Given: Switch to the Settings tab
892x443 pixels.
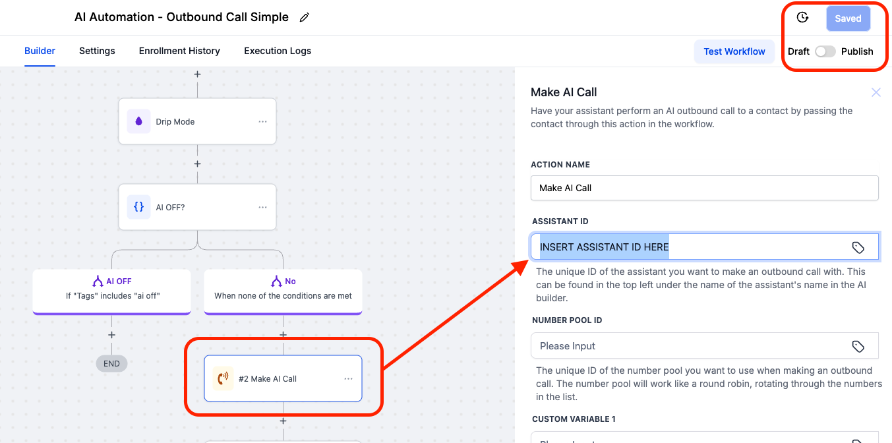Looking at the screenshot, I should (97, 51).
